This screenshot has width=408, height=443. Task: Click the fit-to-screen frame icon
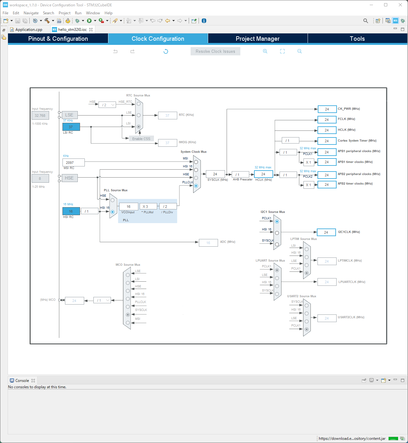tap(282, 51)
